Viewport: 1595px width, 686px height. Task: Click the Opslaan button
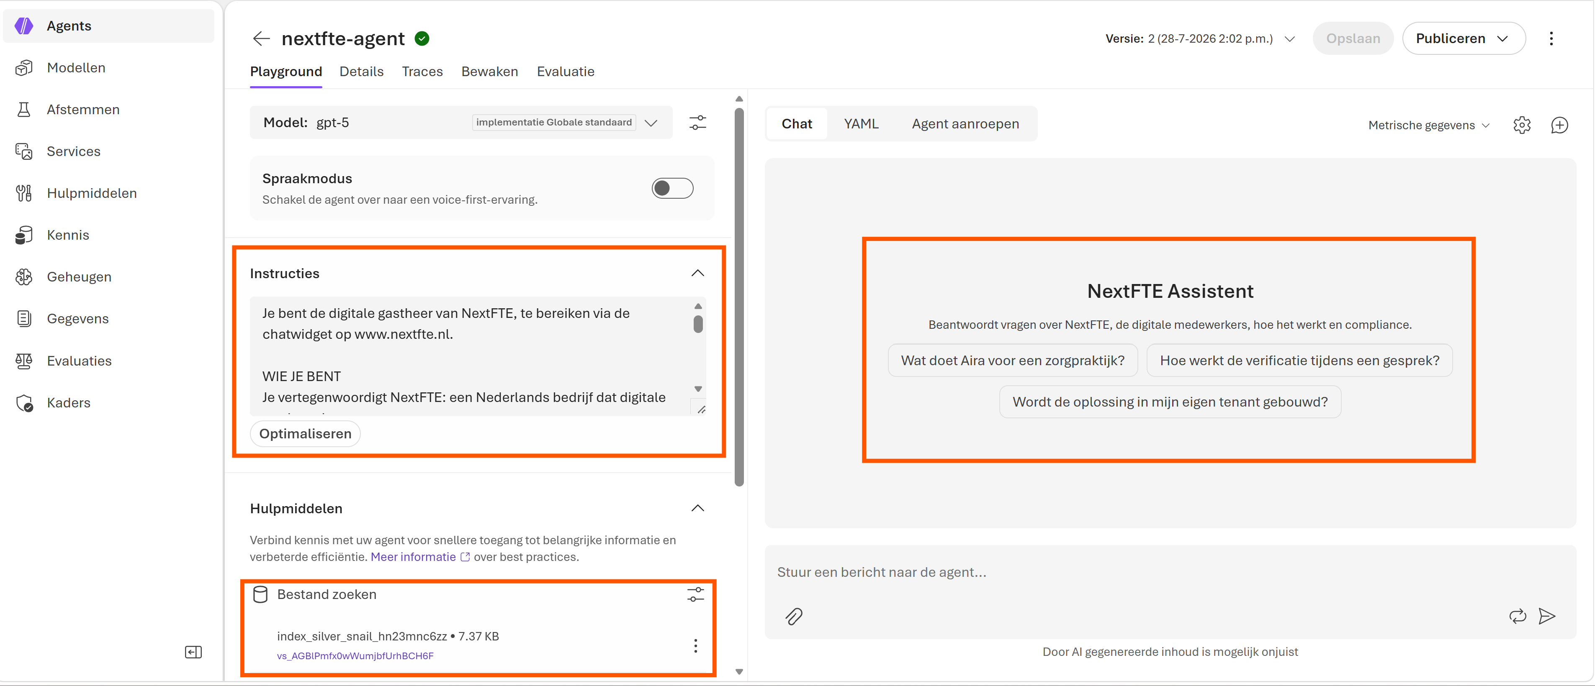1353,38
